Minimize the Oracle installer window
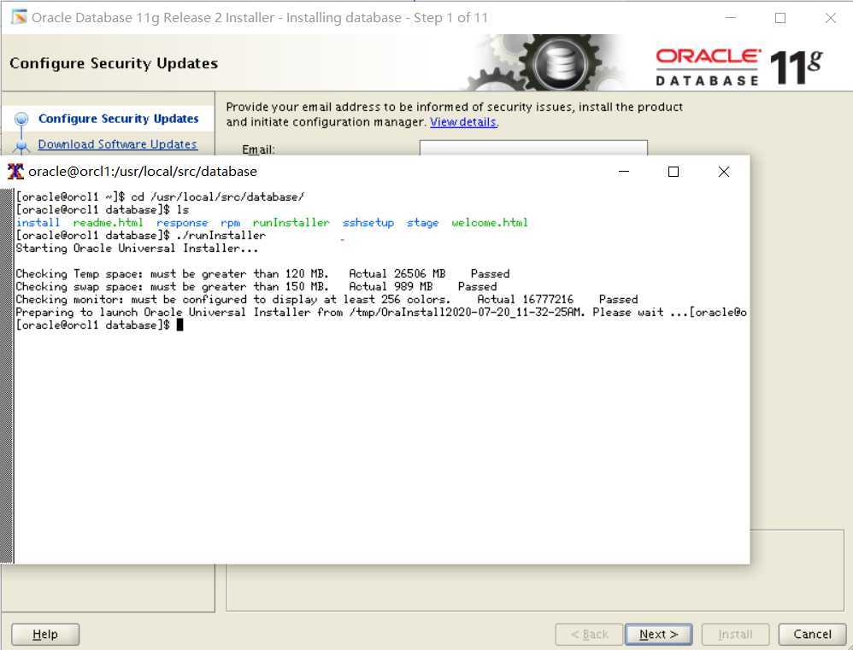Image resolution: width=853 pixels, height=650 pixels. [731, 17]
